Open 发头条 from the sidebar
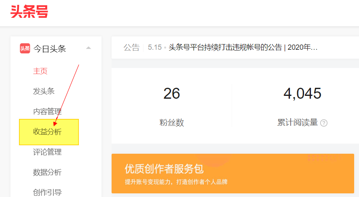This screenshot has width=359, height=197. click(44, 91)
